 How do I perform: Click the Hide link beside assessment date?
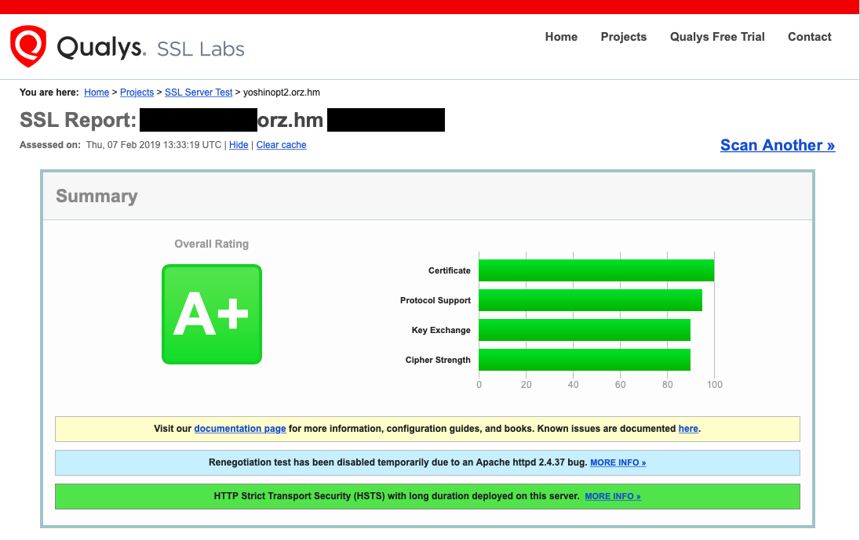click(x=239, y=144)
